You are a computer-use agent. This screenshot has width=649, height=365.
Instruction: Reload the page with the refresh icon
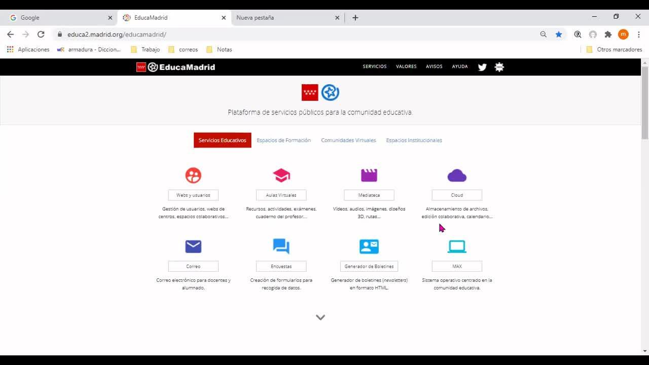[41, 34]
